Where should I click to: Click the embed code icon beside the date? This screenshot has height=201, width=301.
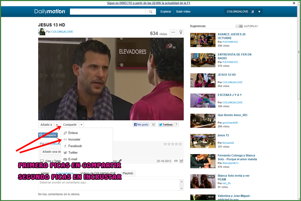pyautogui.click(x=176, y=161)
